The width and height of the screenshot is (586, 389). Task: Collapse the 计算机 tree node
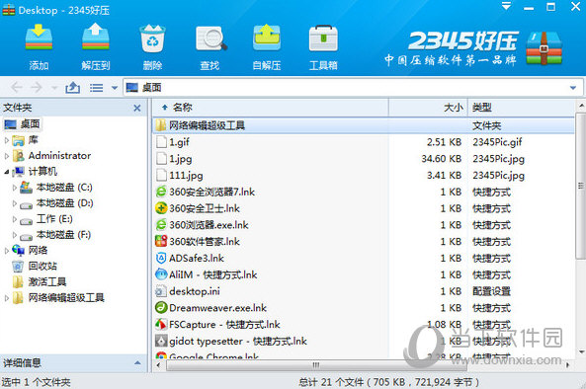point(6,172)
